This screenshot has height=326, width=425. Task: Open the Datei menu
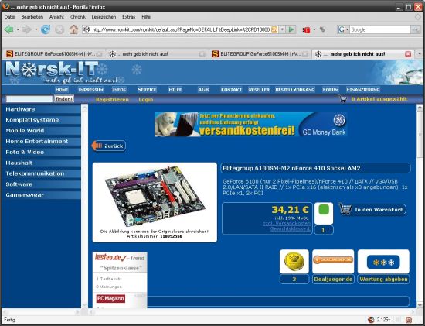point(10,17)
